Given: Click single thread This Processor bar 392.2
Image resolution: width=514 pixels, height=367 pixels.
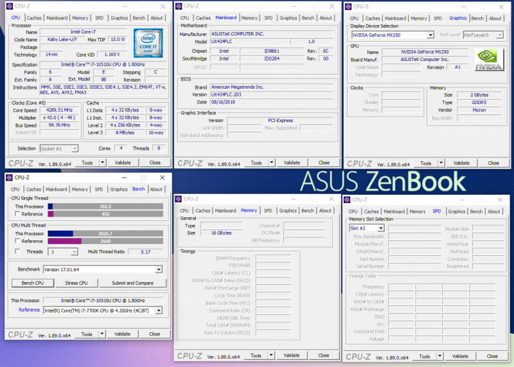Looking at the screenshot, I should pyautogui.click(x=105, y=206).
